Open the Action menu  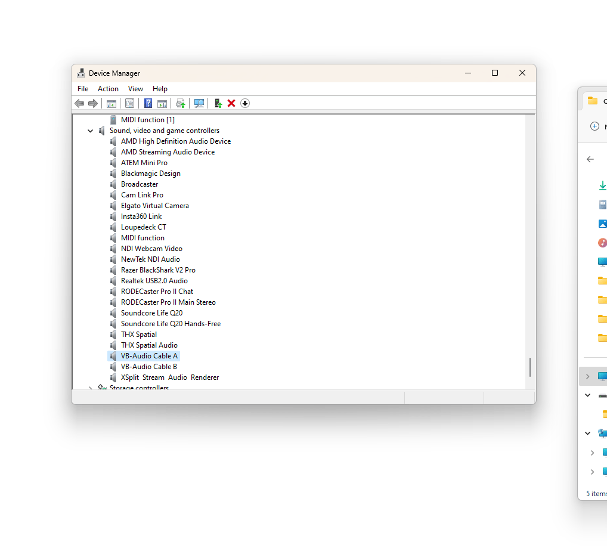tap(108, 89)
